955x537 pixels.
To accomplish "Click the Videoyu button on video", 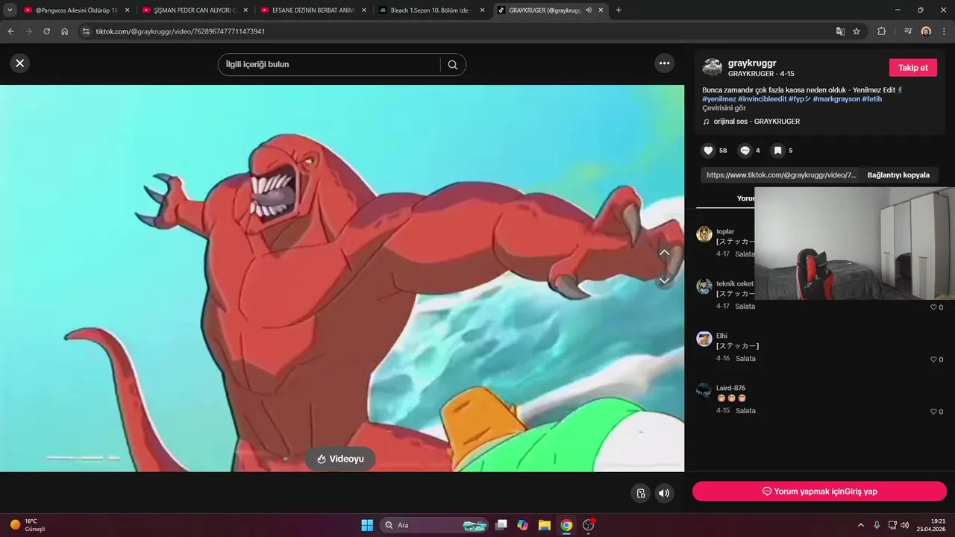I will [x=340, y=459].
